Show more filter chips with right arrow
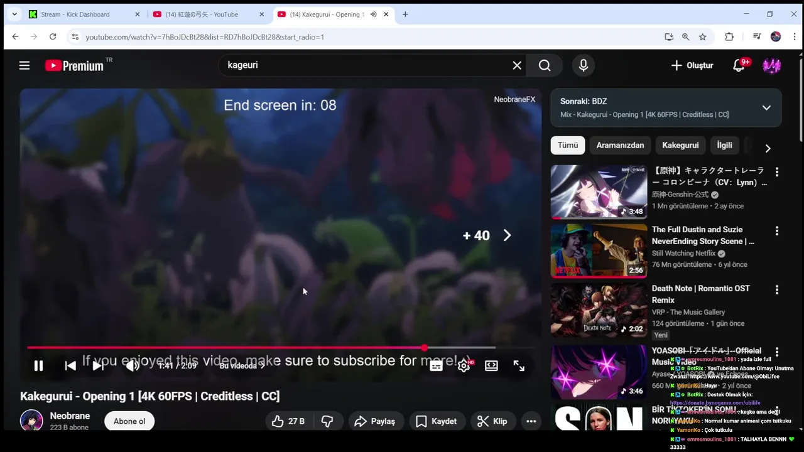The width and height of the screenshot is (804, 452). 768,148
